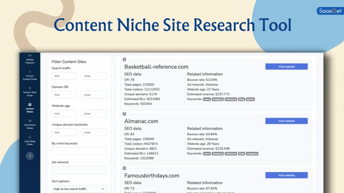Click Unique domains: 5176 text
The image size is (344, 193).
click(x=141, y=94)
